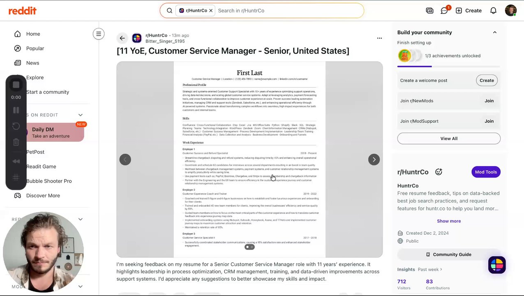Collapse the Games on Reddit section
This screenshot has width=524, height=296.
tap(81, 115)
